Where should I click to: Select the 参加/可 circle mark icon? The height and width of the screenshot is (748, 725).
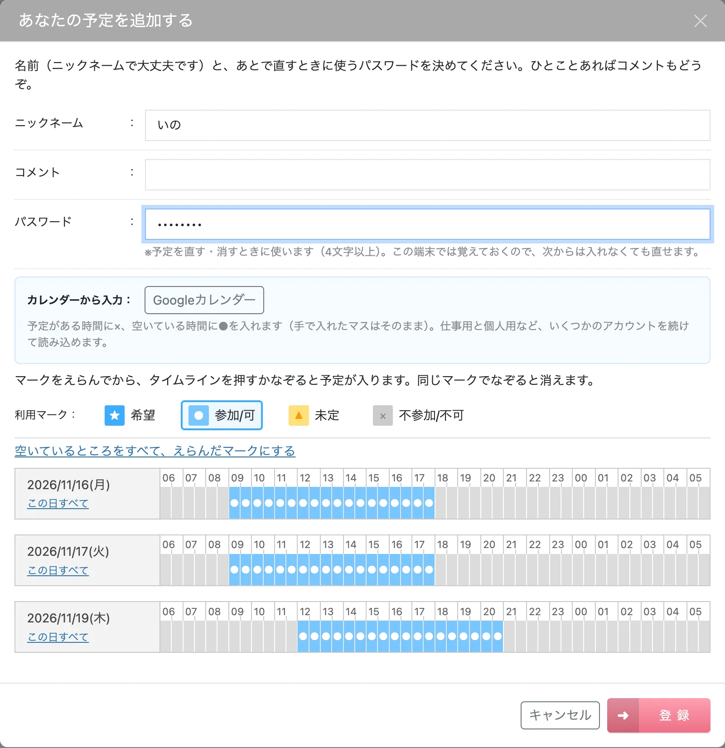[x=198, y=415]
